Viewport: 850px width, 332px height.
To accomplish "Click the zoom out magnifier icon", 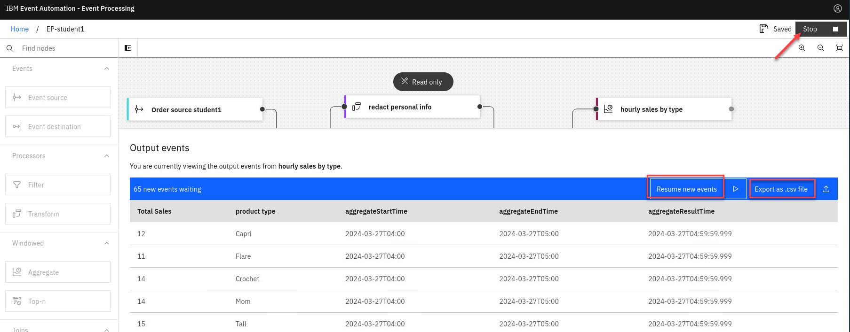I will coord(820,48).
